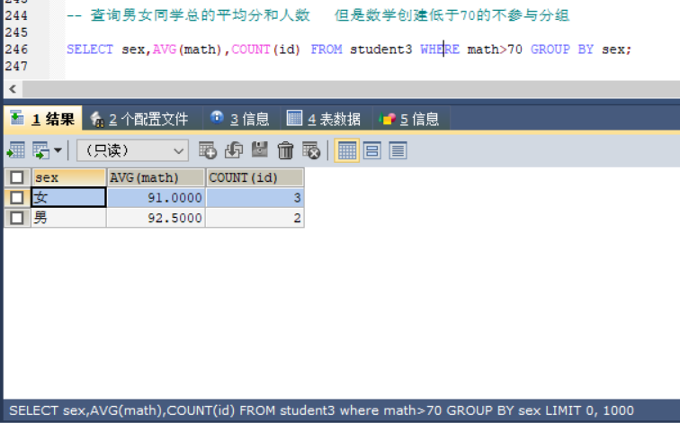This screenshot has width=680, height=423.
Task: Click the profiler icon on 2 个配置文件 tab
Action: 97,119
